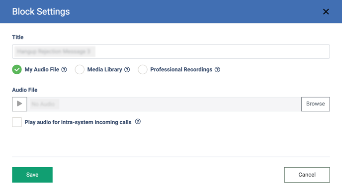Open the help tooltip next to Media Library

[127, 70]
